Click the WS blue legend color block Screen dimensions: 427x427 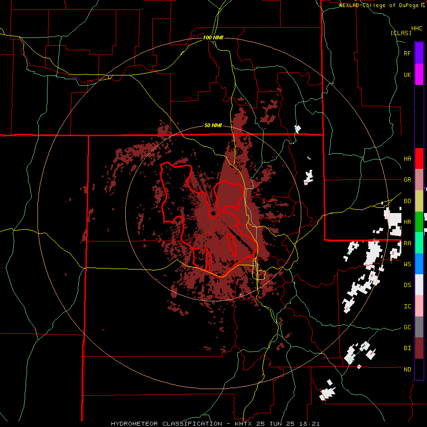click(419, 264)
